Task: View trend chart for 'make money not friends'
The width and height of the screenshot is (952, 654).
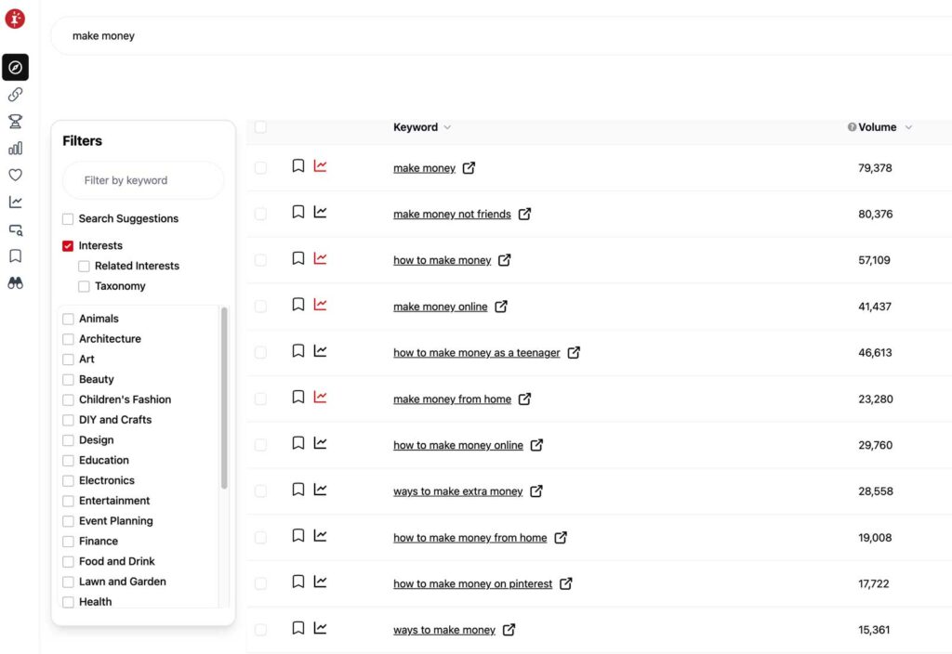Action: pyautogui.click(x=320, y=212)
